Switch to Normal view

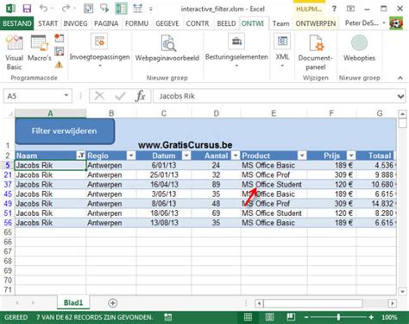coord(248,317)
